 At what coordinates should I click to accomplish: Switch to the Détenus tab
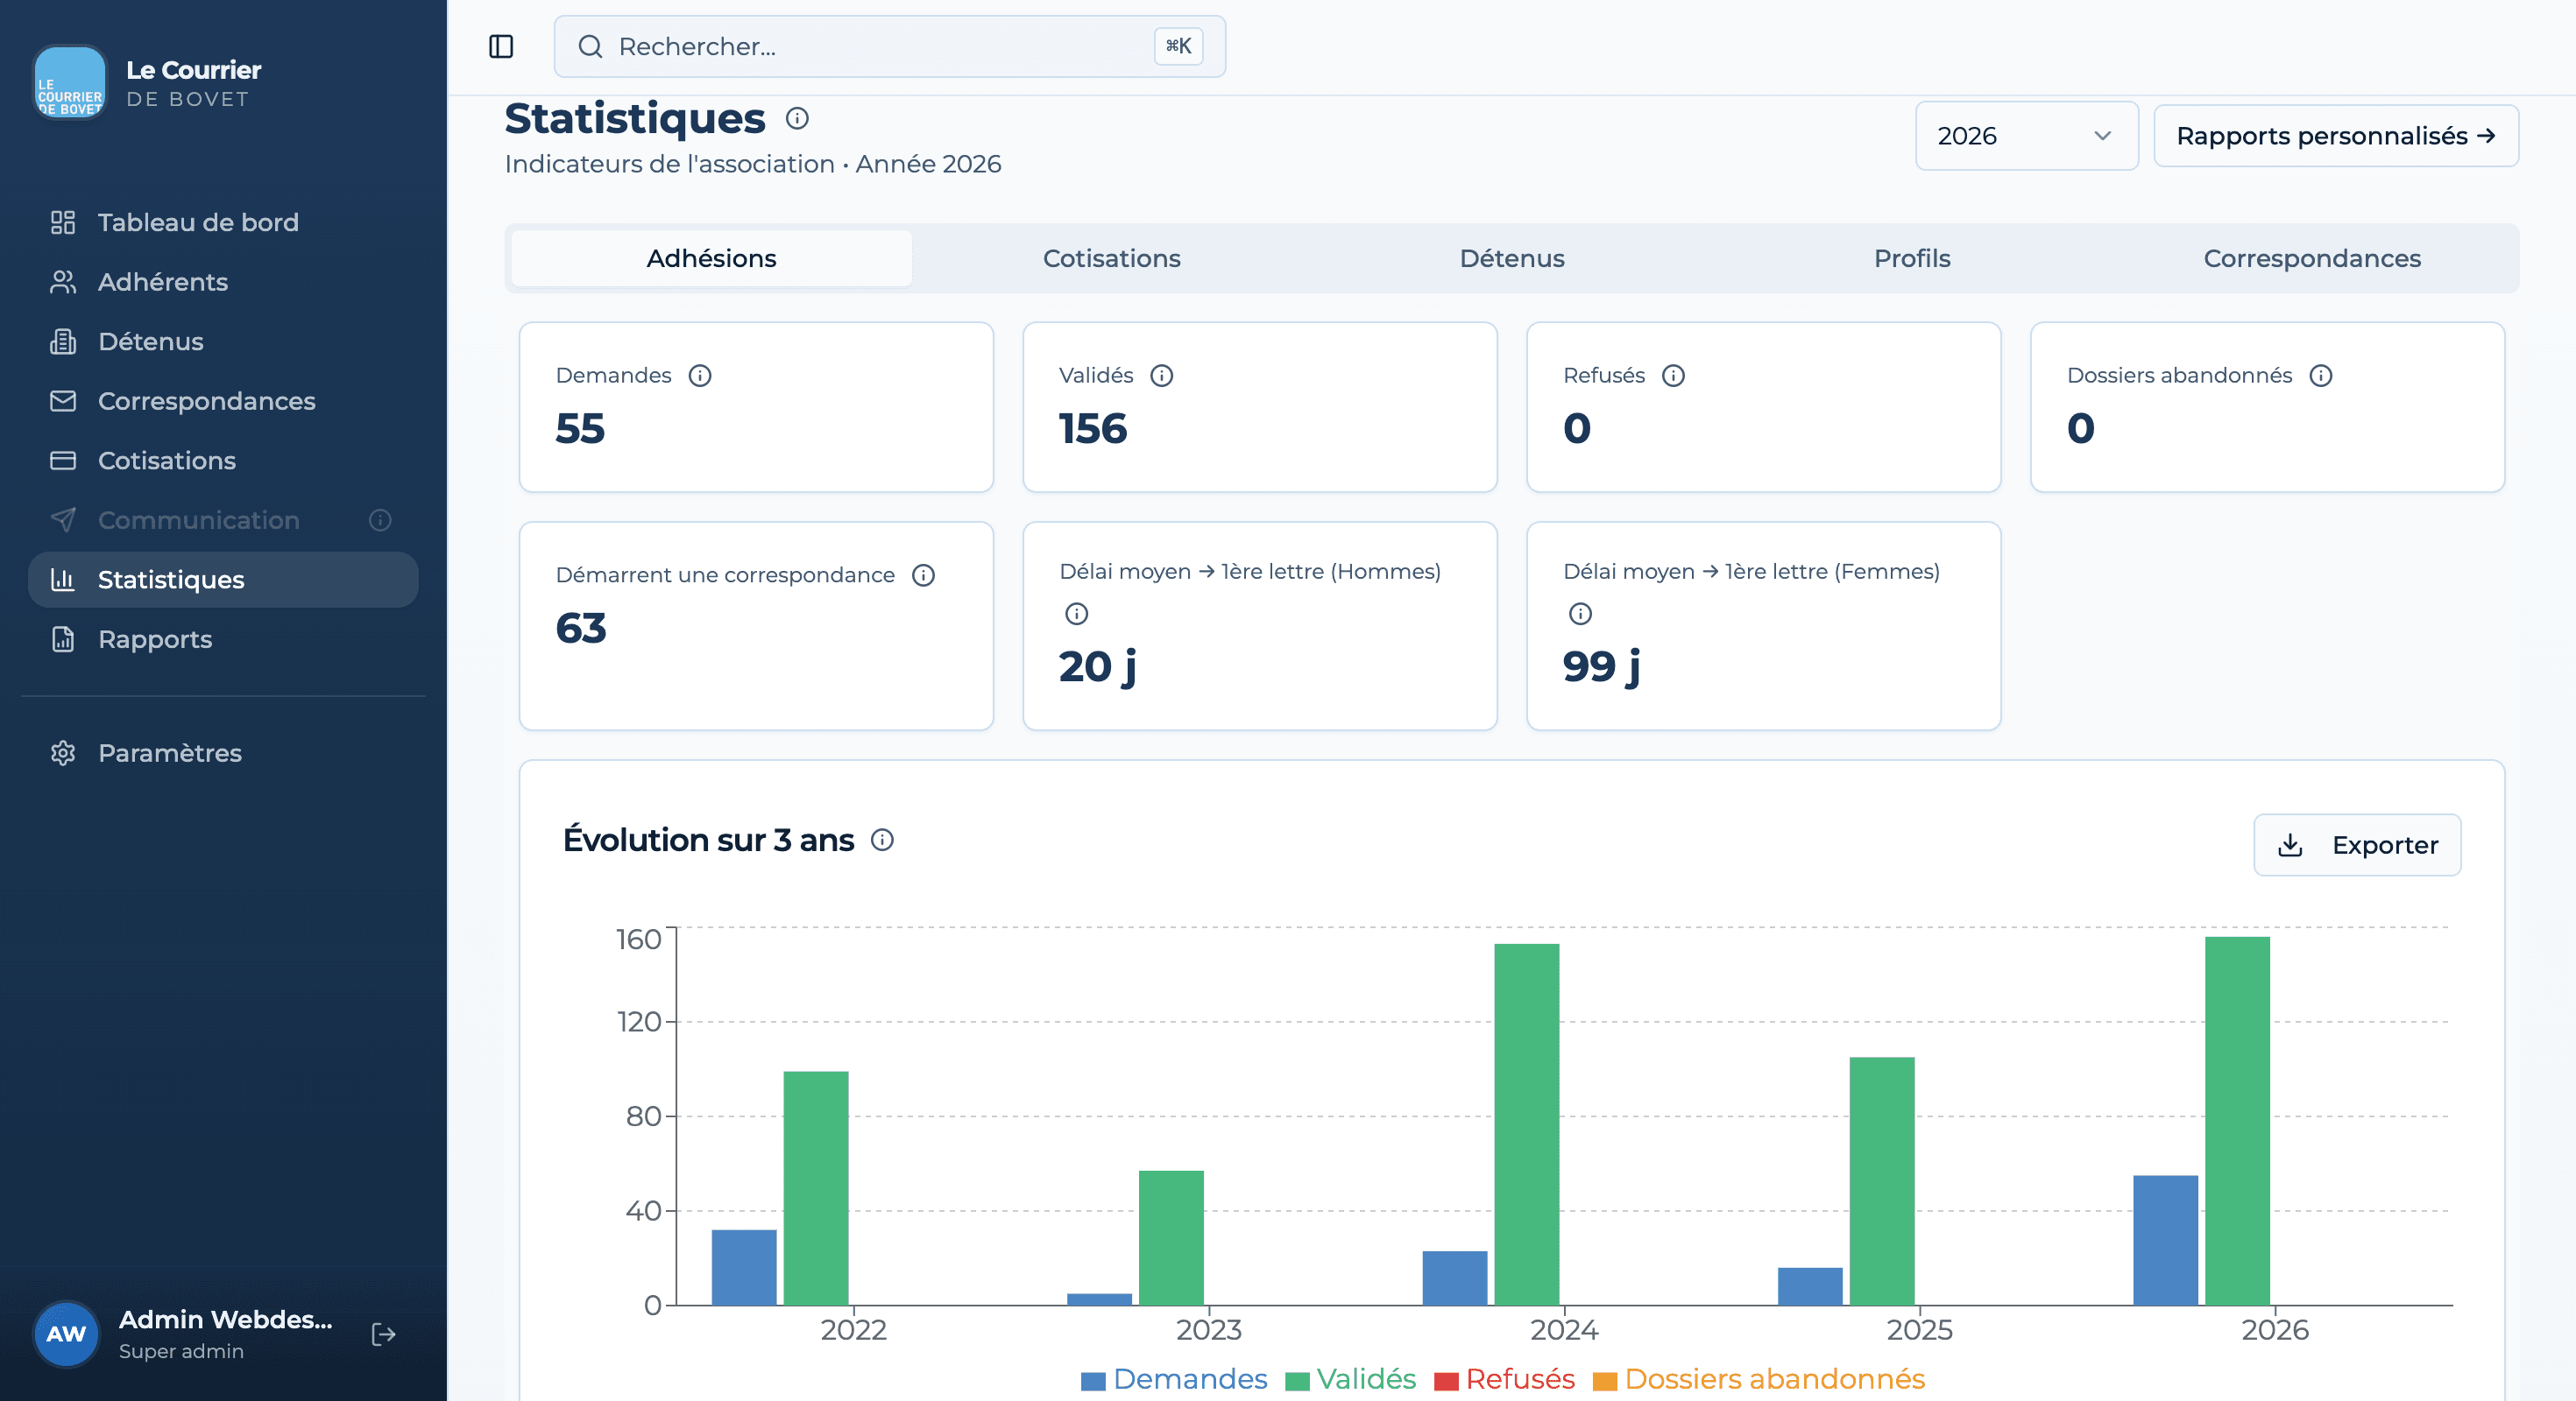pyautogui.click(x=1511, y=259)
